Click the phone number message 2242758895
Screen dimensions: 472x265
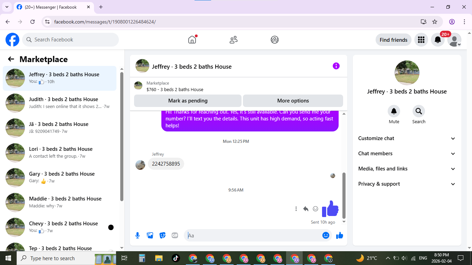pos(166,164)
